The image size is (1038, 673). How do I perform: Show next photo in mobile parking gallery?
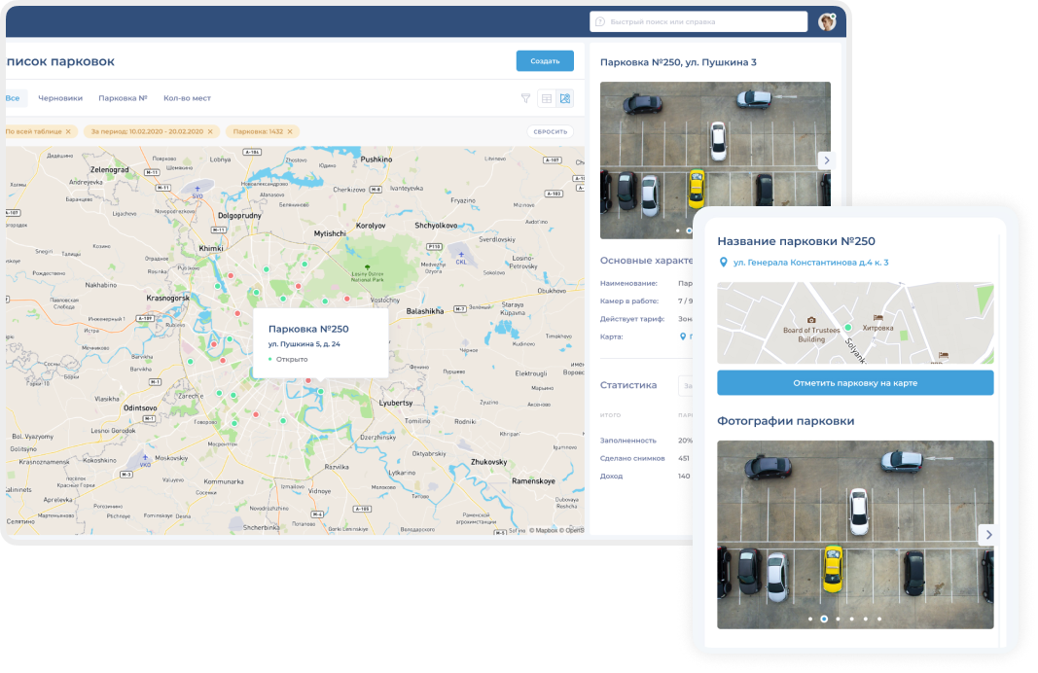click(988, 534)
